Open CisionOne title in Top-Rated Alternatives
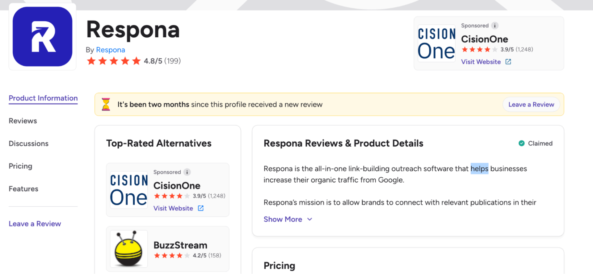The image size is (593, 274). [177, 185]
